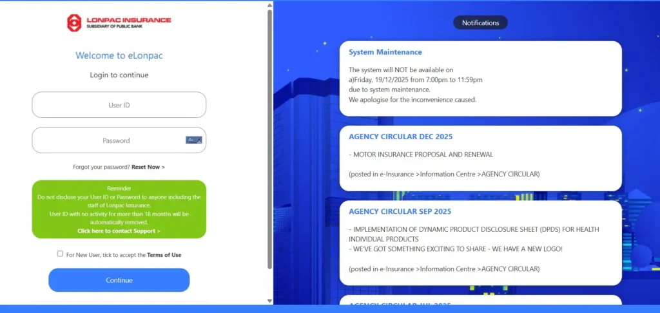Click 'The system will NOT be available on' text

pos(401,70)
